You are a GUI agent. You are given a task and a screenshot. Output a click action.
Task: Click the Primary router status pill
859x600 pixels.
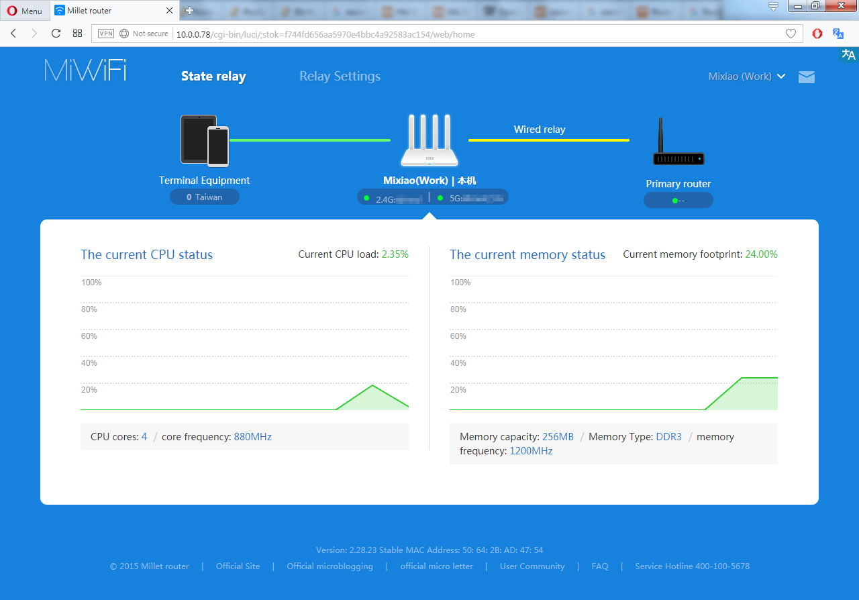coord(678,201)
